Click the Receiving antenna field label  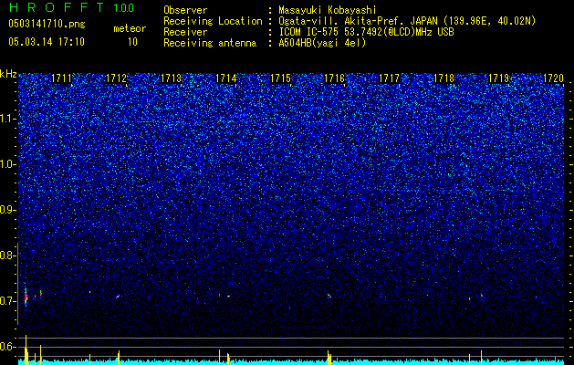(x=210, y=43)
